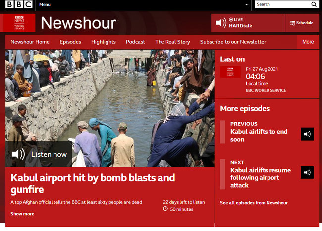Go to Newshour Home tab
Image resolution: width=322 pixels, height=231 pixels.
point(30,42)
